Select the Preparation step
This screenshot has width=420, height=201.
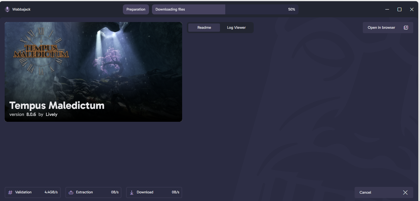click(x=136, y=9)
